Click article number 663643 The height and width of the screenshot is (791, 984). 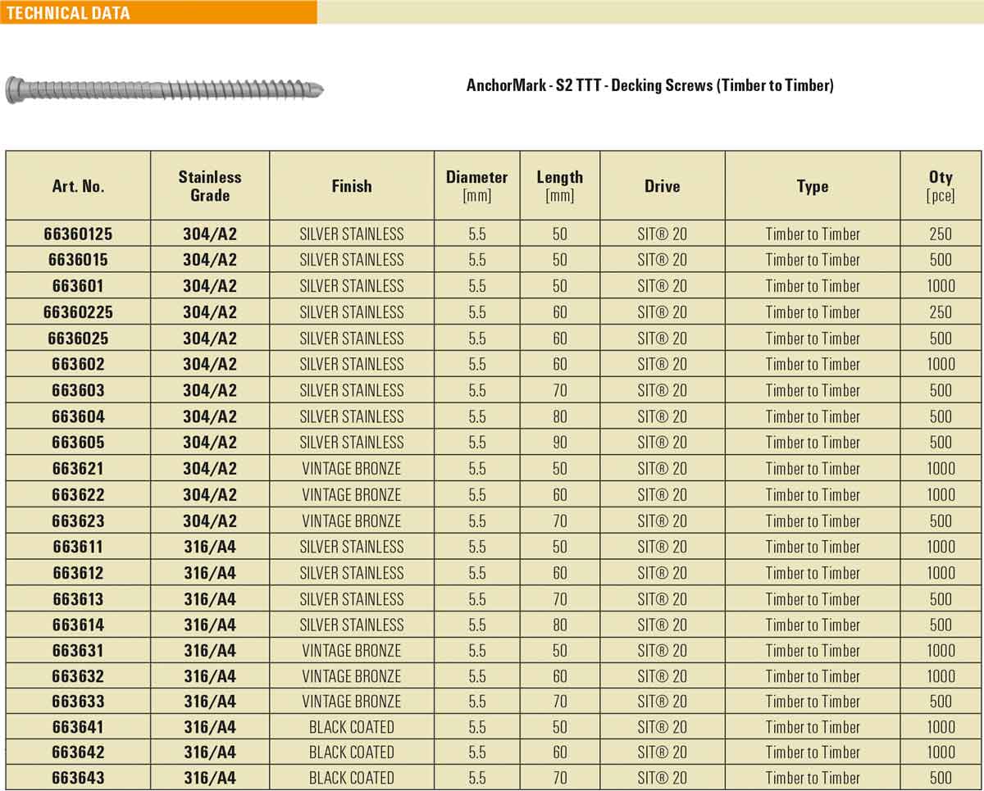[78, 778]
